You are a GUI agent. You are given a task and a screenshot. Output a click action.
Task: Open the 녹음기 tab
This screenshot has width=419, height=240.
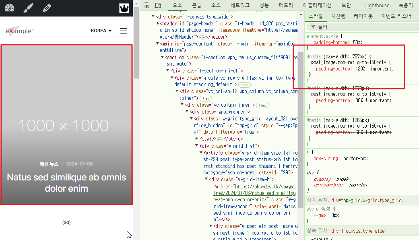tap(406, 5)
